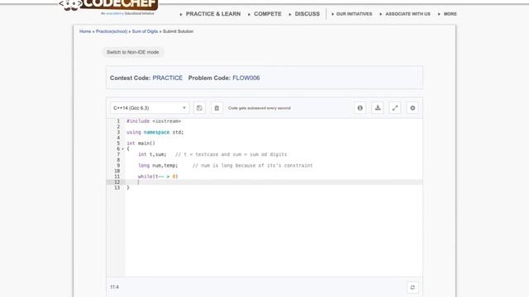Click the 'long num,temp;' declaration

(x=158, y=166)
